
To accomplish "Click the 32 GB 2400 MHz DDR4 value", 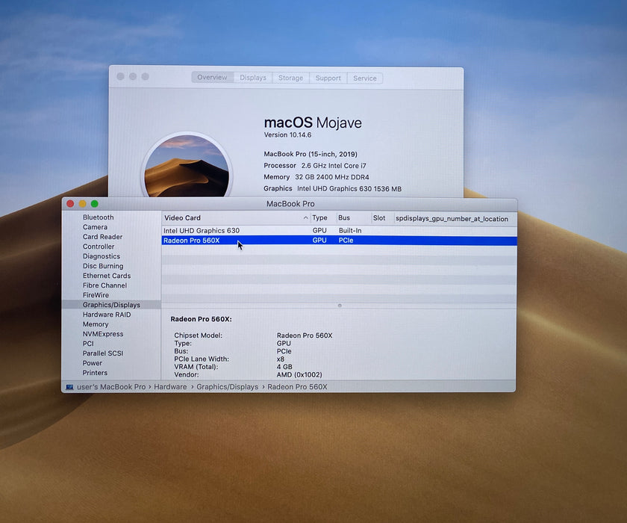I will click(332, 177).
